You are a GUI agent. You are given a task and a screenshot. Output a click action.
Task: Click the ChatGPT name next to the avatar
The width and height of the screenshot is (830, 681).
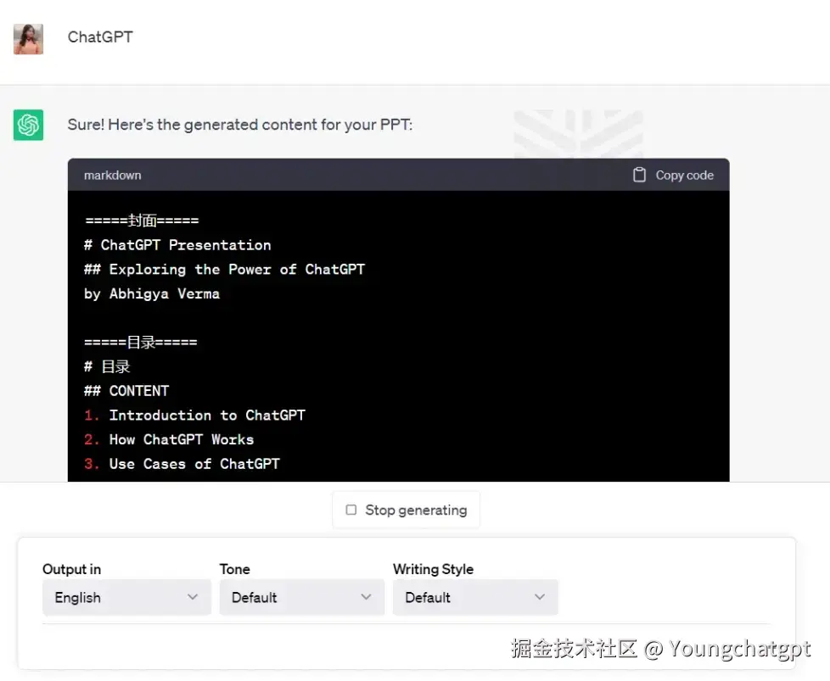[x=99, y=37]
